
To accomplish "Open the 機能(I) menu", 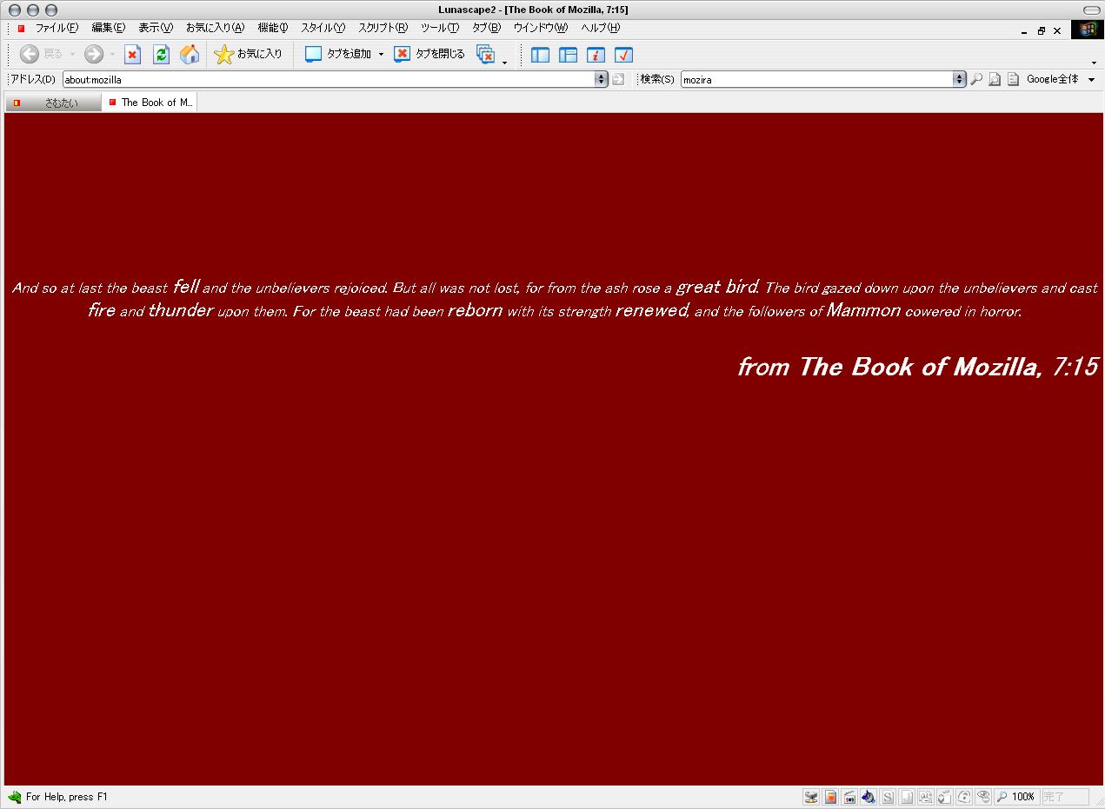I will tap(273, 29).
